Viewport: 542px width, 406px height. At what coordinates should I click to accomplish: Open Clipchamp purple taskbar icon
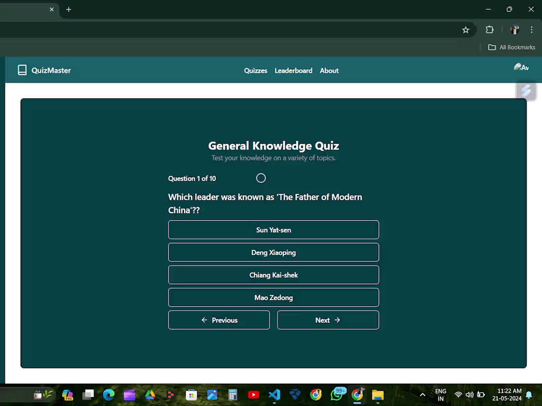[x=129, y=395]
